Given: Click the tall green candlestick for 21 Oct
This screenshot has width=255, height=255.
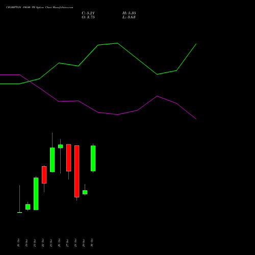Looking at the screenshot, I should pyautogui.click(x=36, y=194).
